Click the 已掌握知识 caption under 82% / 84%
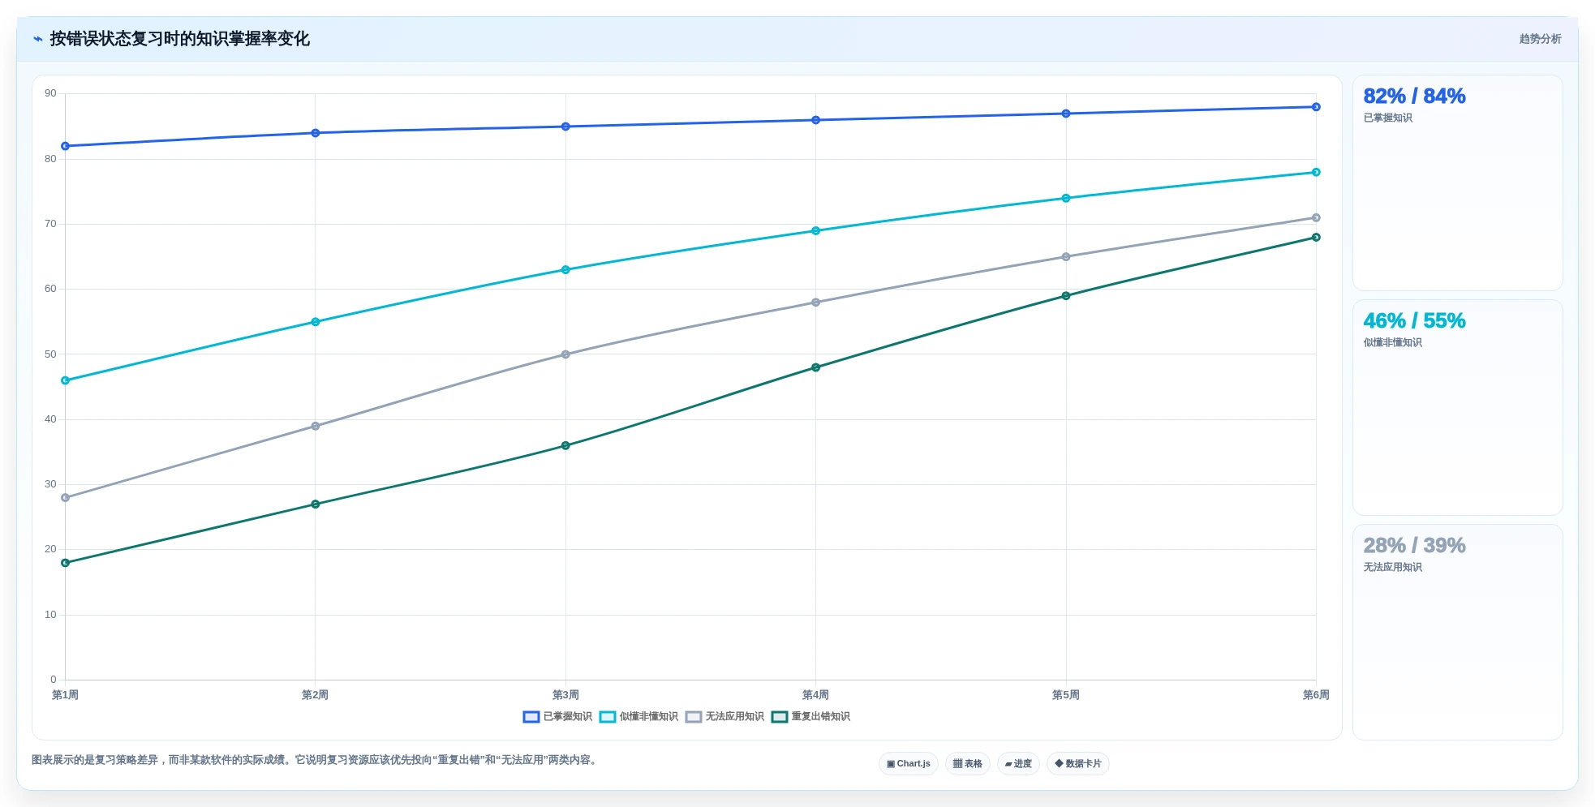 pos(1387,118)
